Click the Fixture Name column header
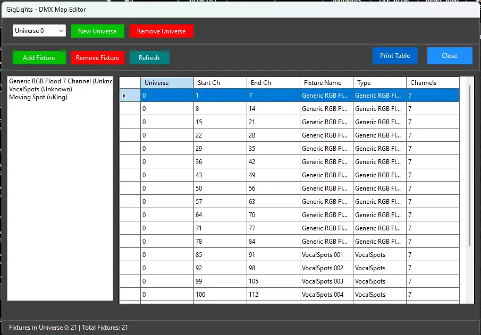The image size is (481, 335). coord(326,83)
